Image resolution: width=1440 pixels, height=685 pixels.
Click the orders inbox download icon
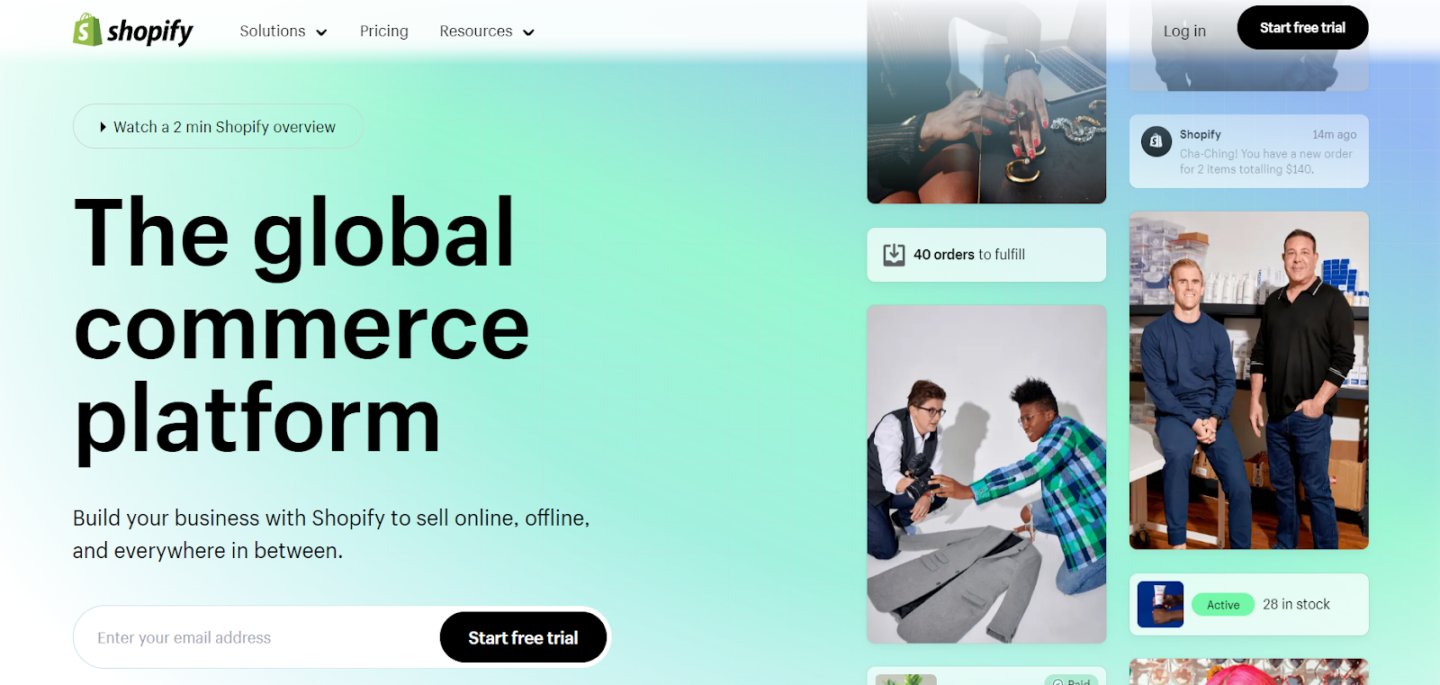tap(894, 255)
